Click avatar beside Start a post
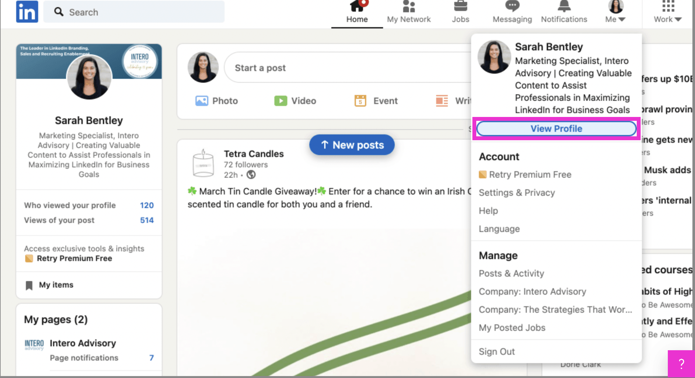This screenshot has width=695, height=378. pos(203,67)
